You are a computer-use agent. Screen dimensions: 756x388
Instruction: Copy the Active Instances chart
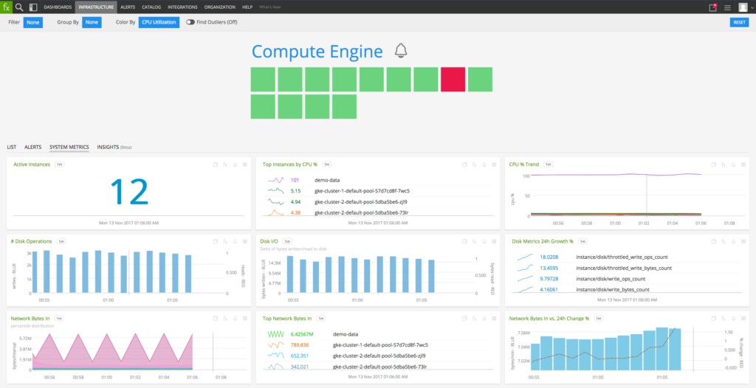point(216,164)
